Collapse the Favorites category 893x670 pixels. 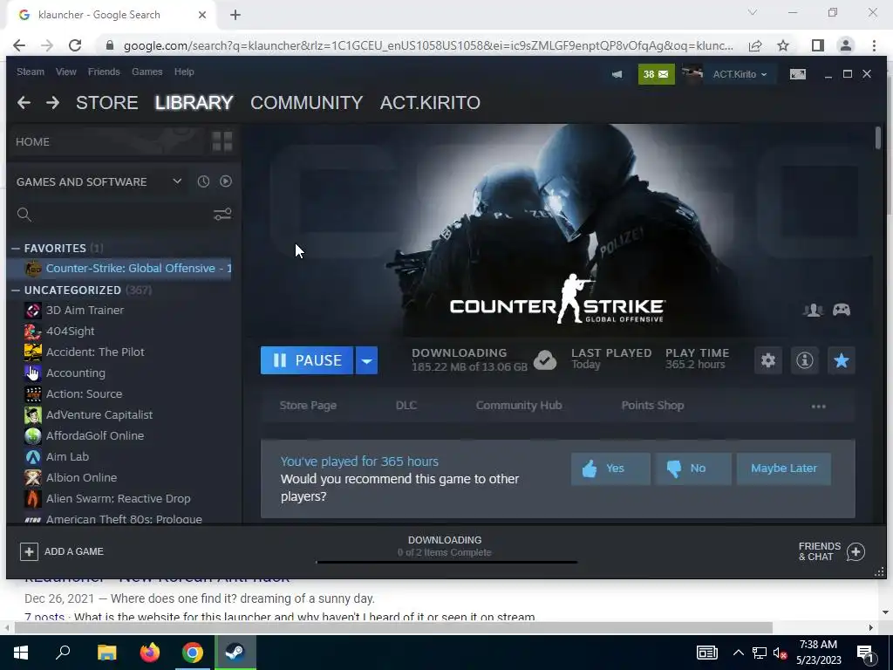click(x=16, y=248)
